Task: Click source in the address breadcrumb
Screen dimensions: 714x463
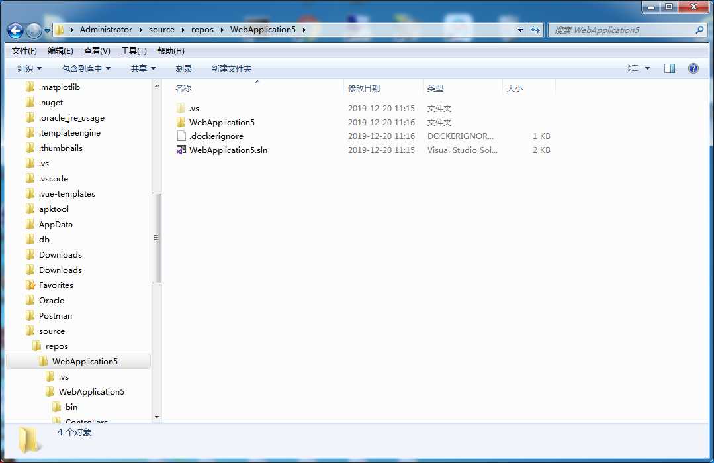Action: [x=161, y=30]
